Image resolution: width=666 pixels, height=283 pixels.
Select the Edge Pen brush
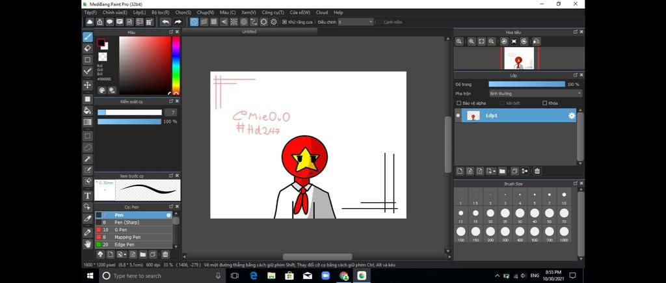click(x=133, y=245)
